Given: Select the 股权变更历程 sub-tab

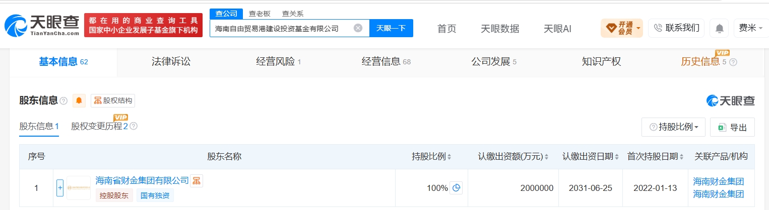Looking at the screenshot, I should point(99,126).
